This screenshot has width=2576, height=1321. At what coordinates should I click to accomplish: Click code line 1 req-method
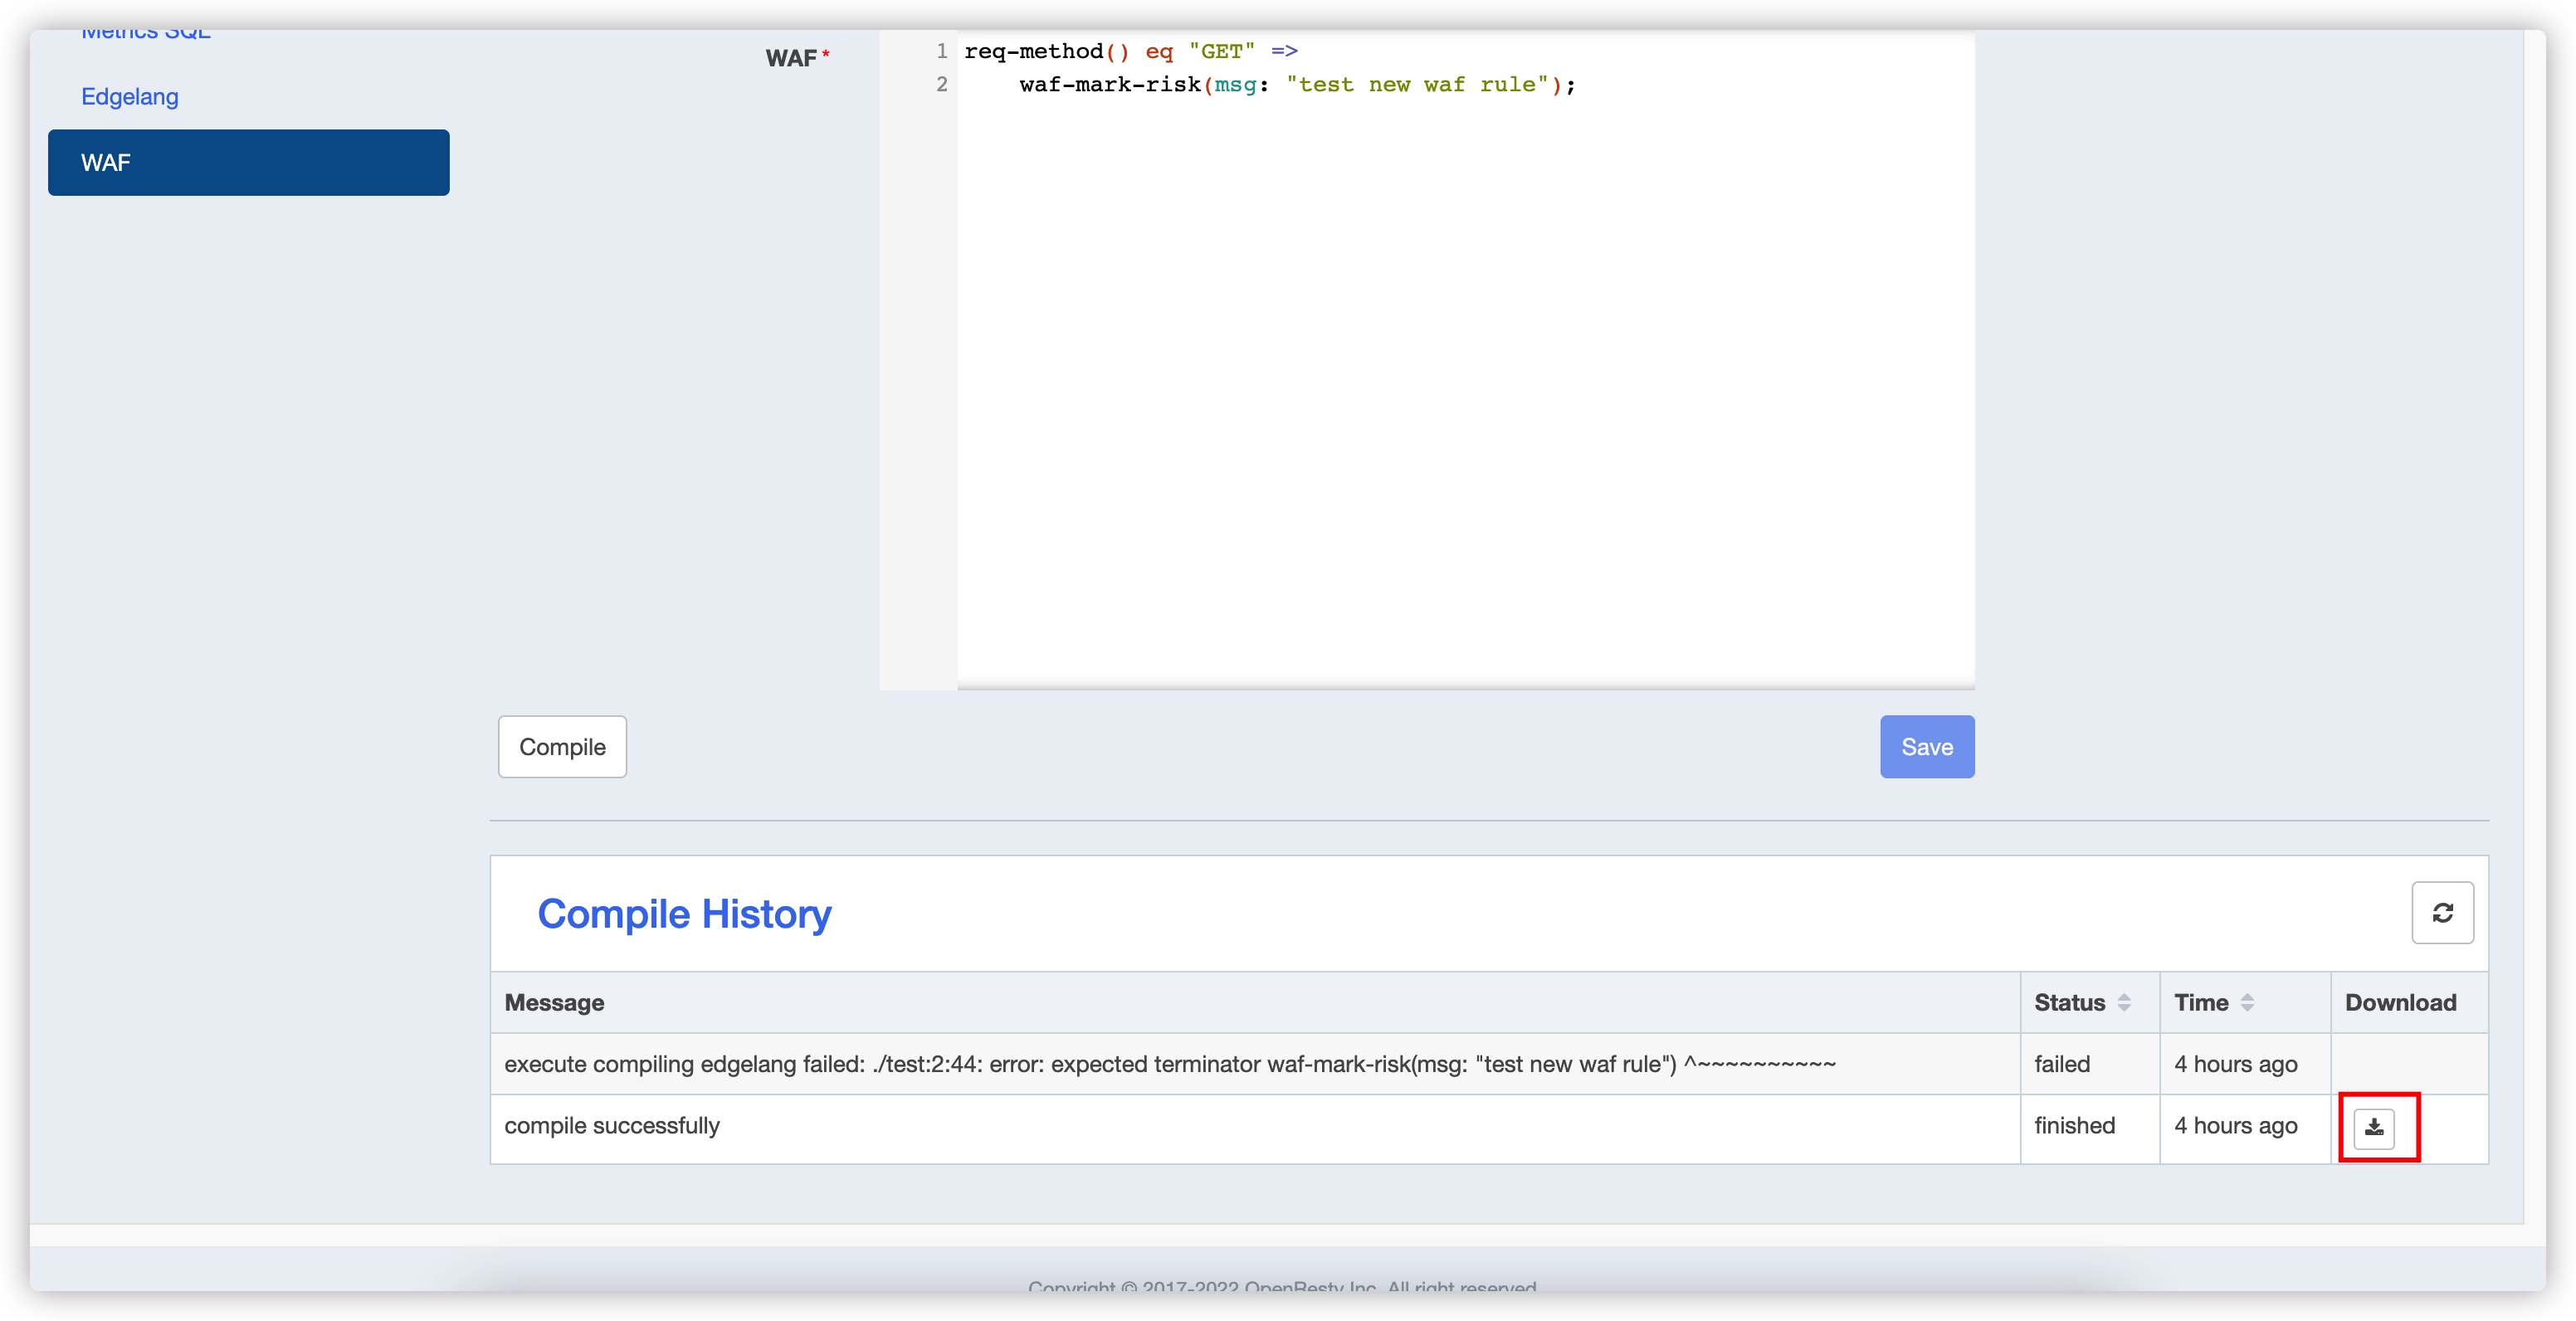(x=1131, y=51)
